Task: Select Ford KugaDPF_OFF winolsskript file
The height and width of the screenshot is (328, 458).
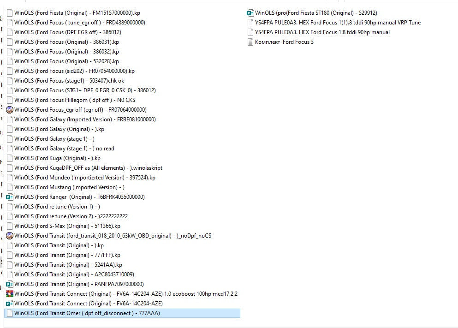Action: pos(88,168)
